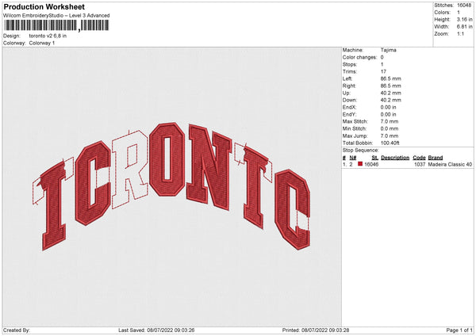
Task: Click the 'Colors:' label in the summary
Action: pyautogui.click(x=443, y=13)
